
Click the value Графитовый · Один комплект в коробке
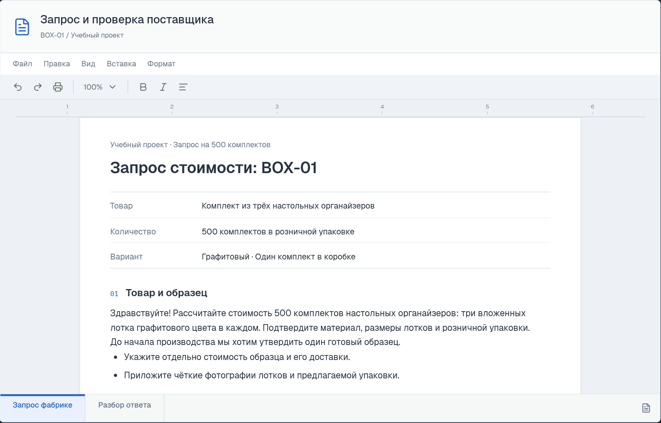(278, 257)
